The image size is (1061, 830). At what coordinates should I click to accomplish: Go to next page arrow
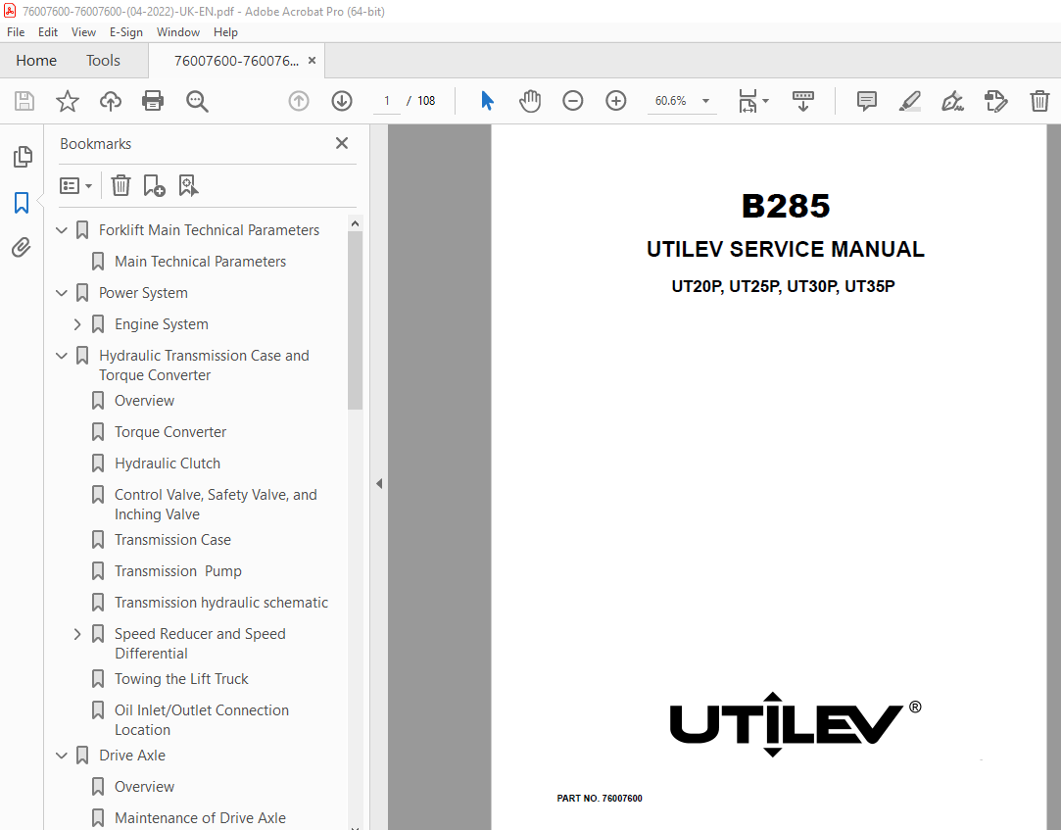pos(342,101)
